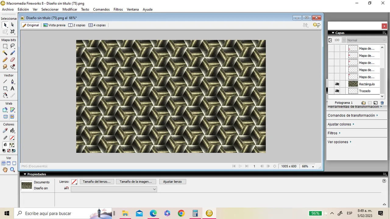Image resolution: width=390 pixels, height=219 pixels.
Task: Open the Ventana menu
Action: click(x=133, y=9)
